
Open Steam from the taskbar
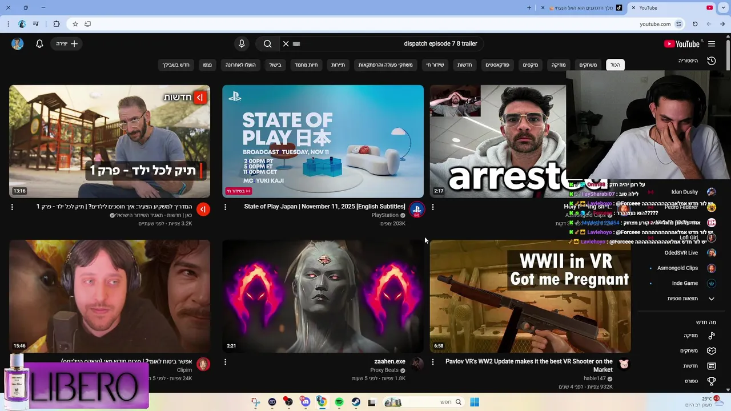pyautogui.click(x=356, y=402)
